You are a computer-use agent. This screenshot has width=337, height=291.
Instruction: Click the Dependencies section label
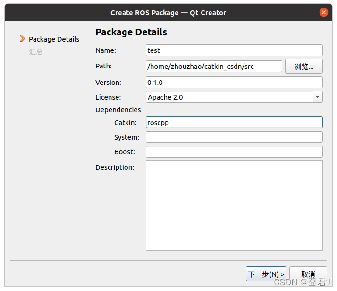(x=118, y=110)
